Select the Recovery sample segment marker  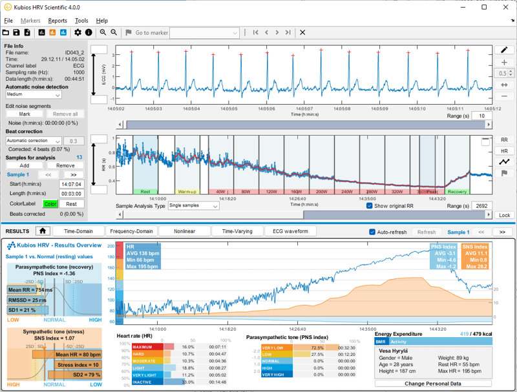pyautogui.click(x=458, y=191)
